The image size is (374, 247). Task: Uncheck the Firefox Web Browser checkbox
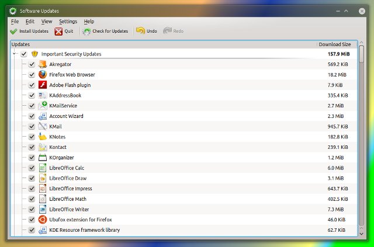coord(32,75)
